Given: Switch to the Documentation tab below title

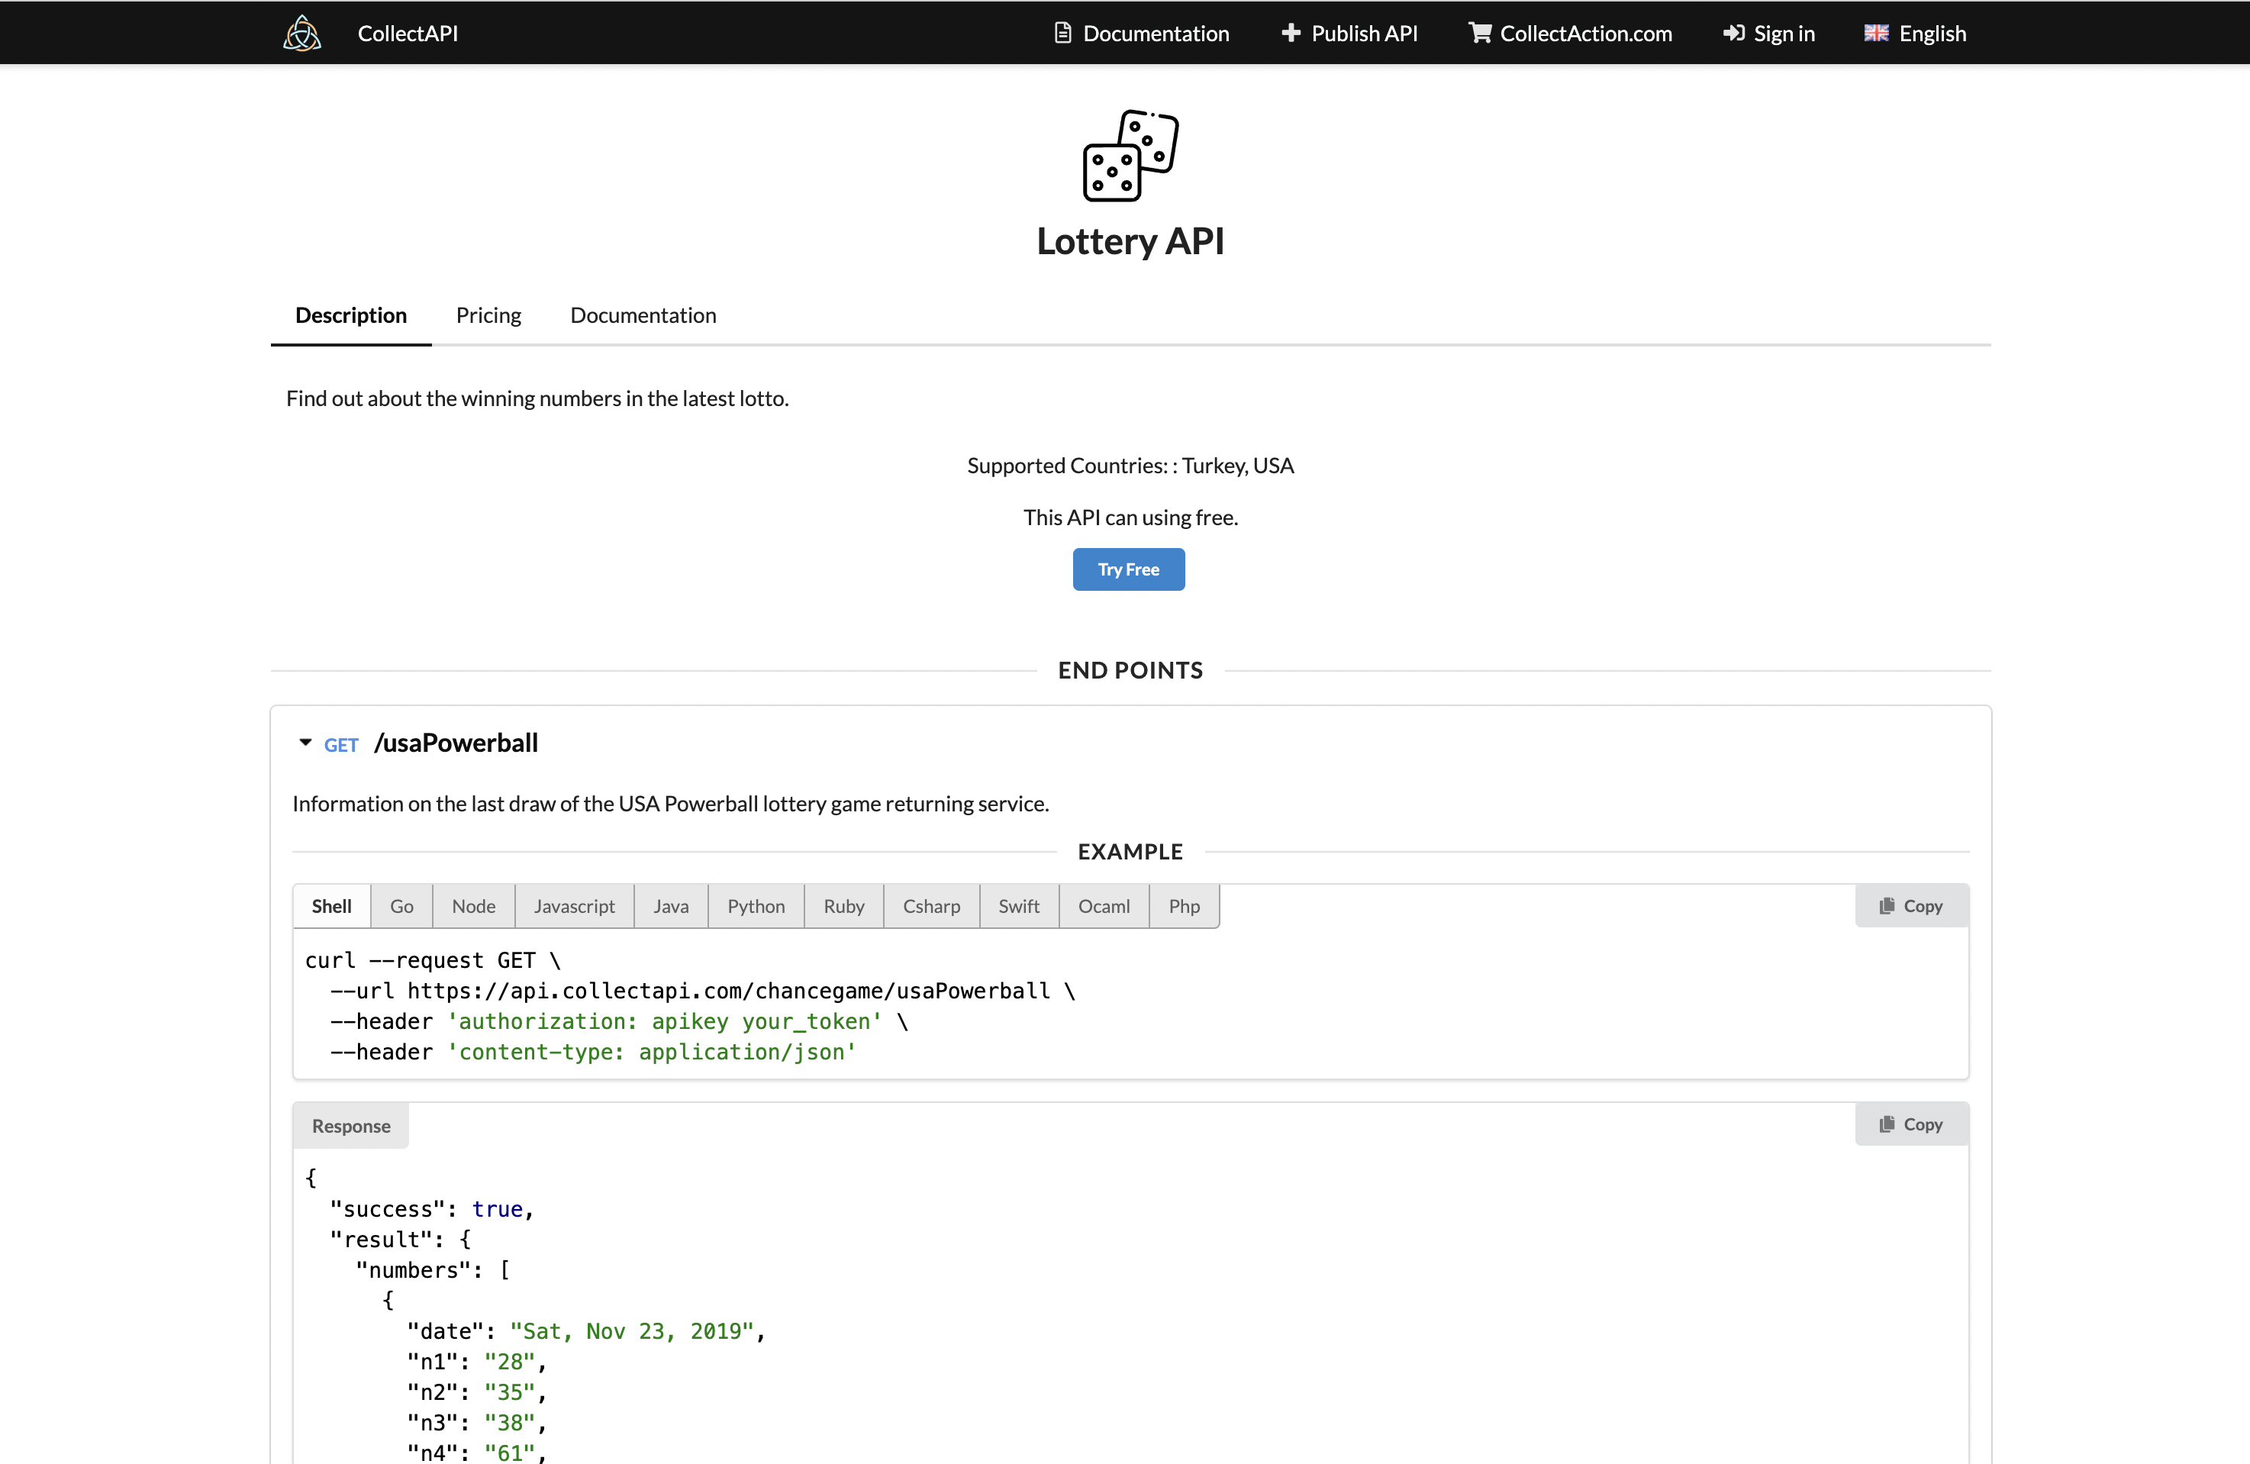Looking at the screenshot, I should coord(643,315).
